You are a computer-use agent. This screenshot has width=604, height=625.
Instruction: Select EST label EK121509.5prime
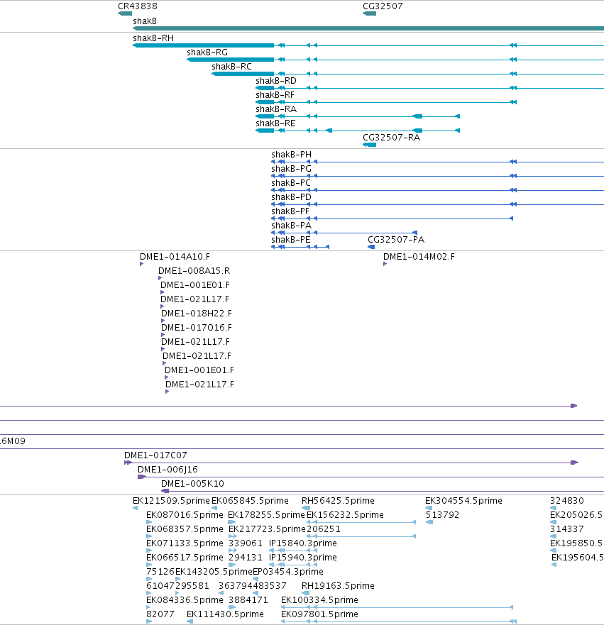click(x=171, y=501)
